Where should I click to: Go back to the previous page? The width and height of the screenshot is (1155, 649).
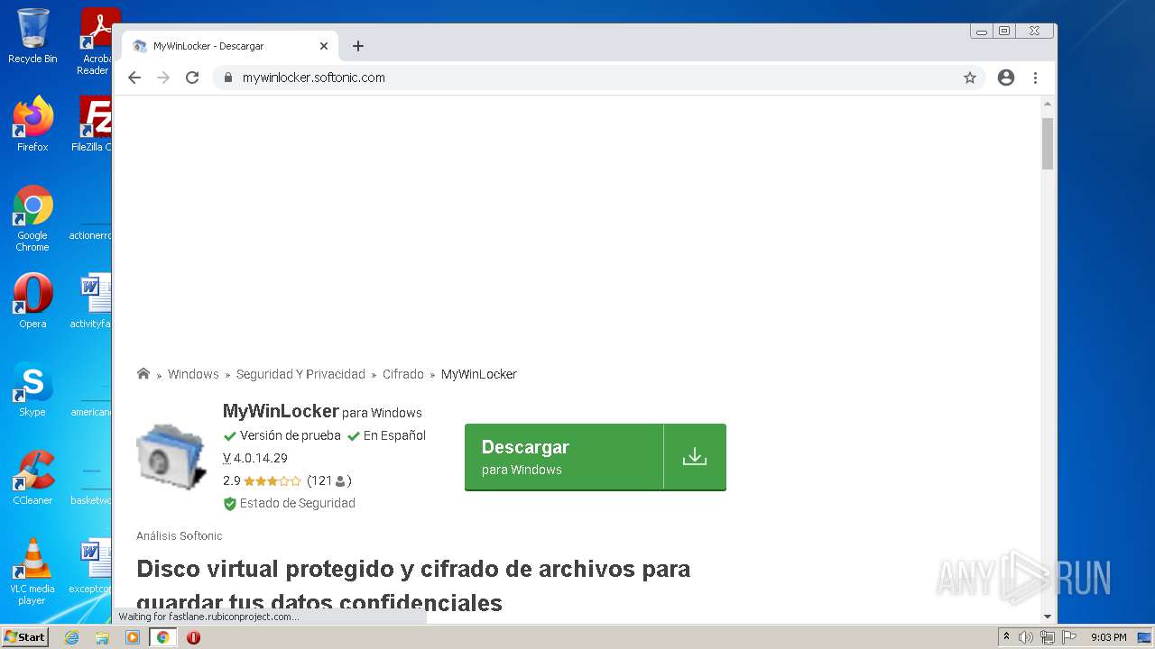coord(134,78)
